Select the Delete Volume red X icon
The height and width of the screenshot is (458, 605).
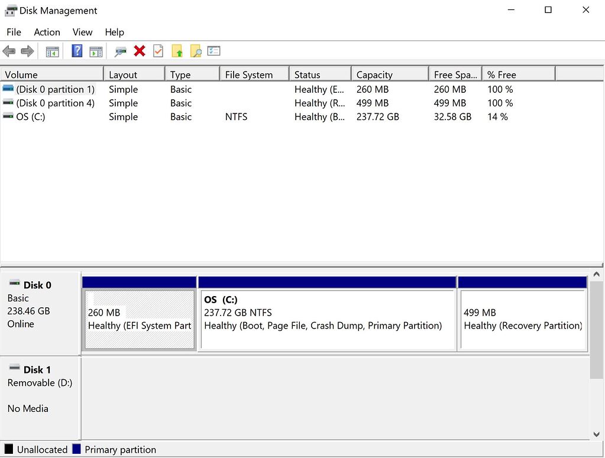point(139,51)
